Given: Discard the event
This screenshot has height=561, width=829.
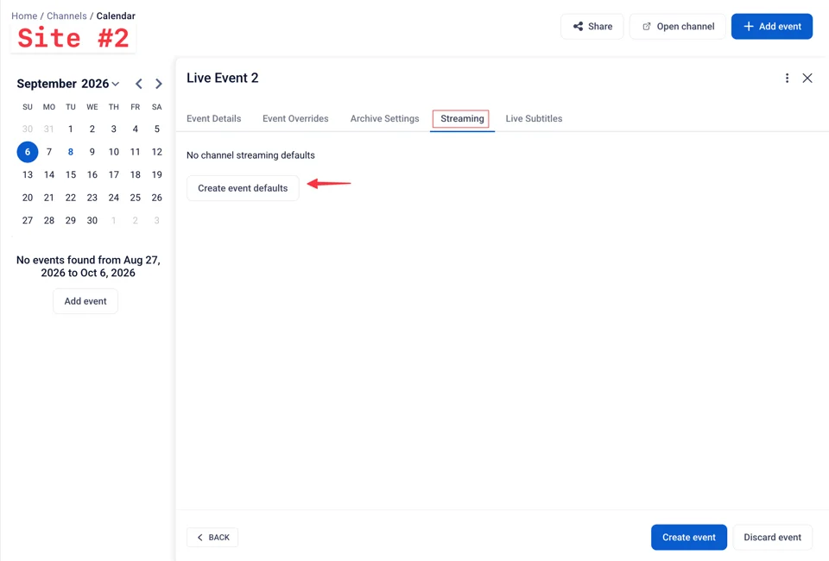Looking at the screenshot, I should point(772,537).
